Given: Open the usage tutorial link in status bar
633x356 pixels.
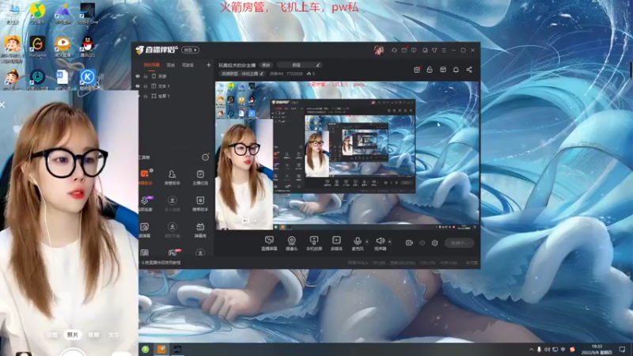Looking at the screenshot, I should pos(161,263).
